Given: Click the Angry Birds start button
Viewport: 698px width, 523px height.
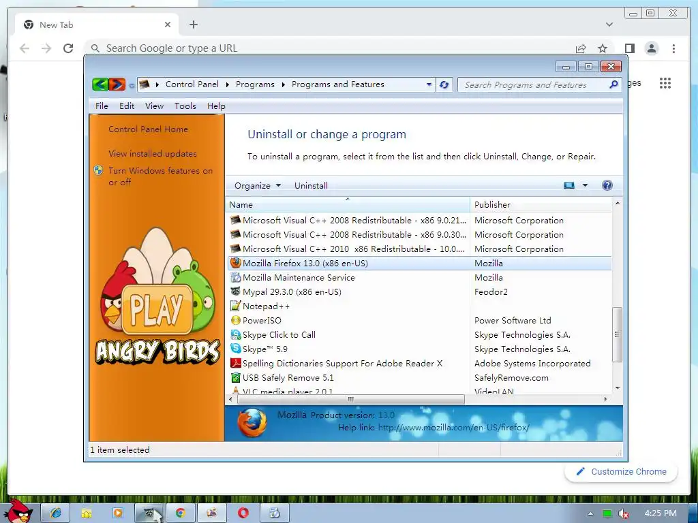Looking at the screenshot, I should 18,511.
